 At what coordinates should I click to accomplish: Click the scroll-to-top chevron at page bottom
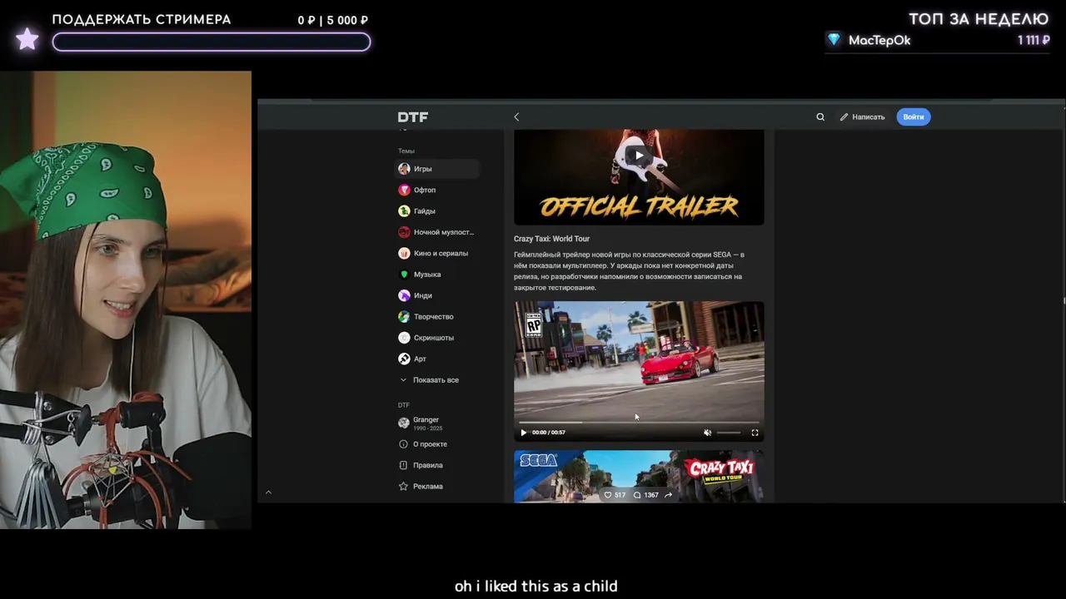pos(268,493)
